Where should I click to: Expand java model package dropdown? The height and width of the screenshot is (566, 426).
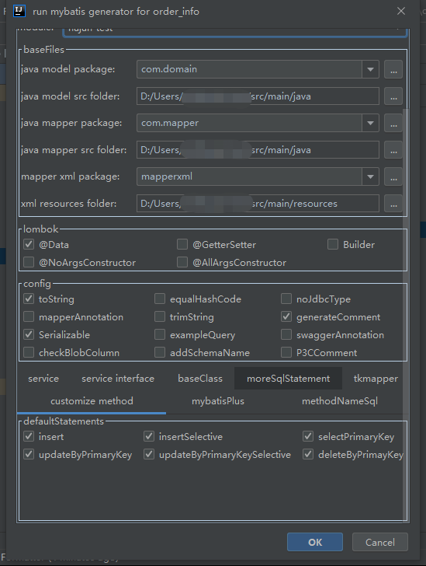370,69
